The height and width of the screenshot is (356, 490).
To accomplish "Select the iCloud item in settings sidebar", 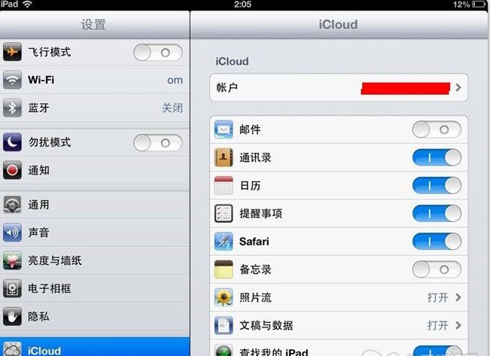I will point(95,347).
